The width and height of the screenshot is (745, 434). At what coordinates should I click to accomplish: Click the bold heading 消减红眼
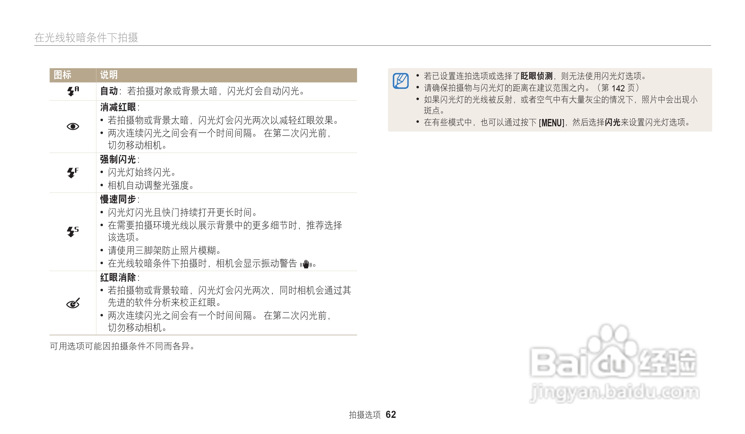[x=118, y=107]
